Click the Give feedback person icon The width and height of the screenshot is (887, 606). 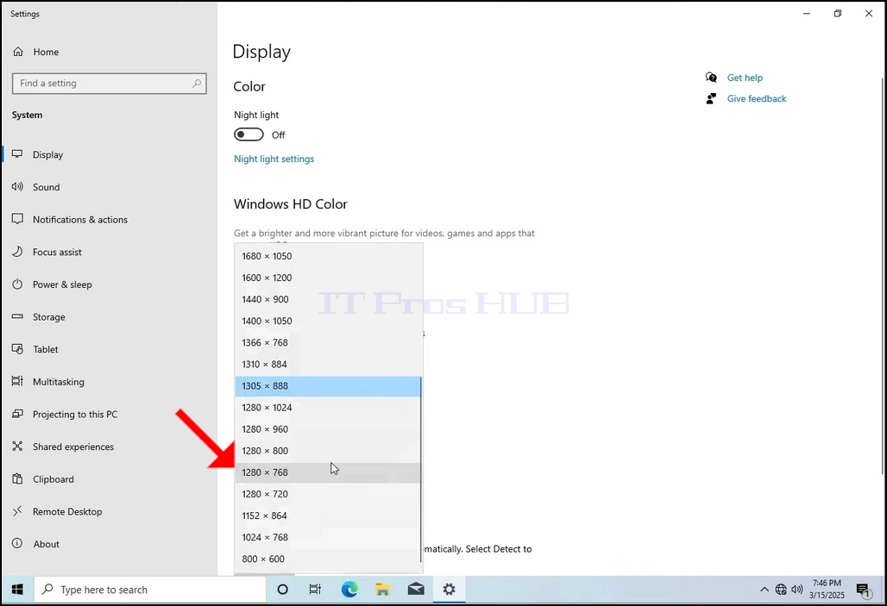(x=711, y=98)
